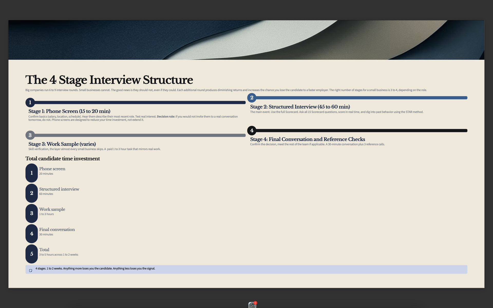
Task: Click the bold Decision rule: text
Action: (x=166, y=117)
